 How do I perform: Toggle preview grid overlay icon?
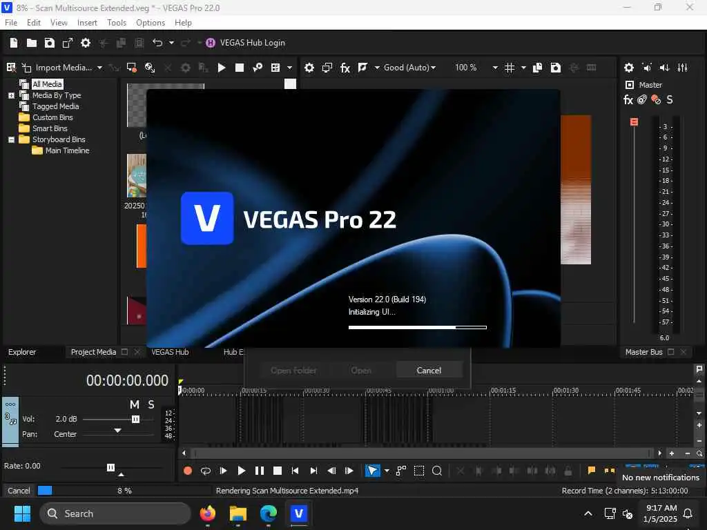[x=510, y=68]
